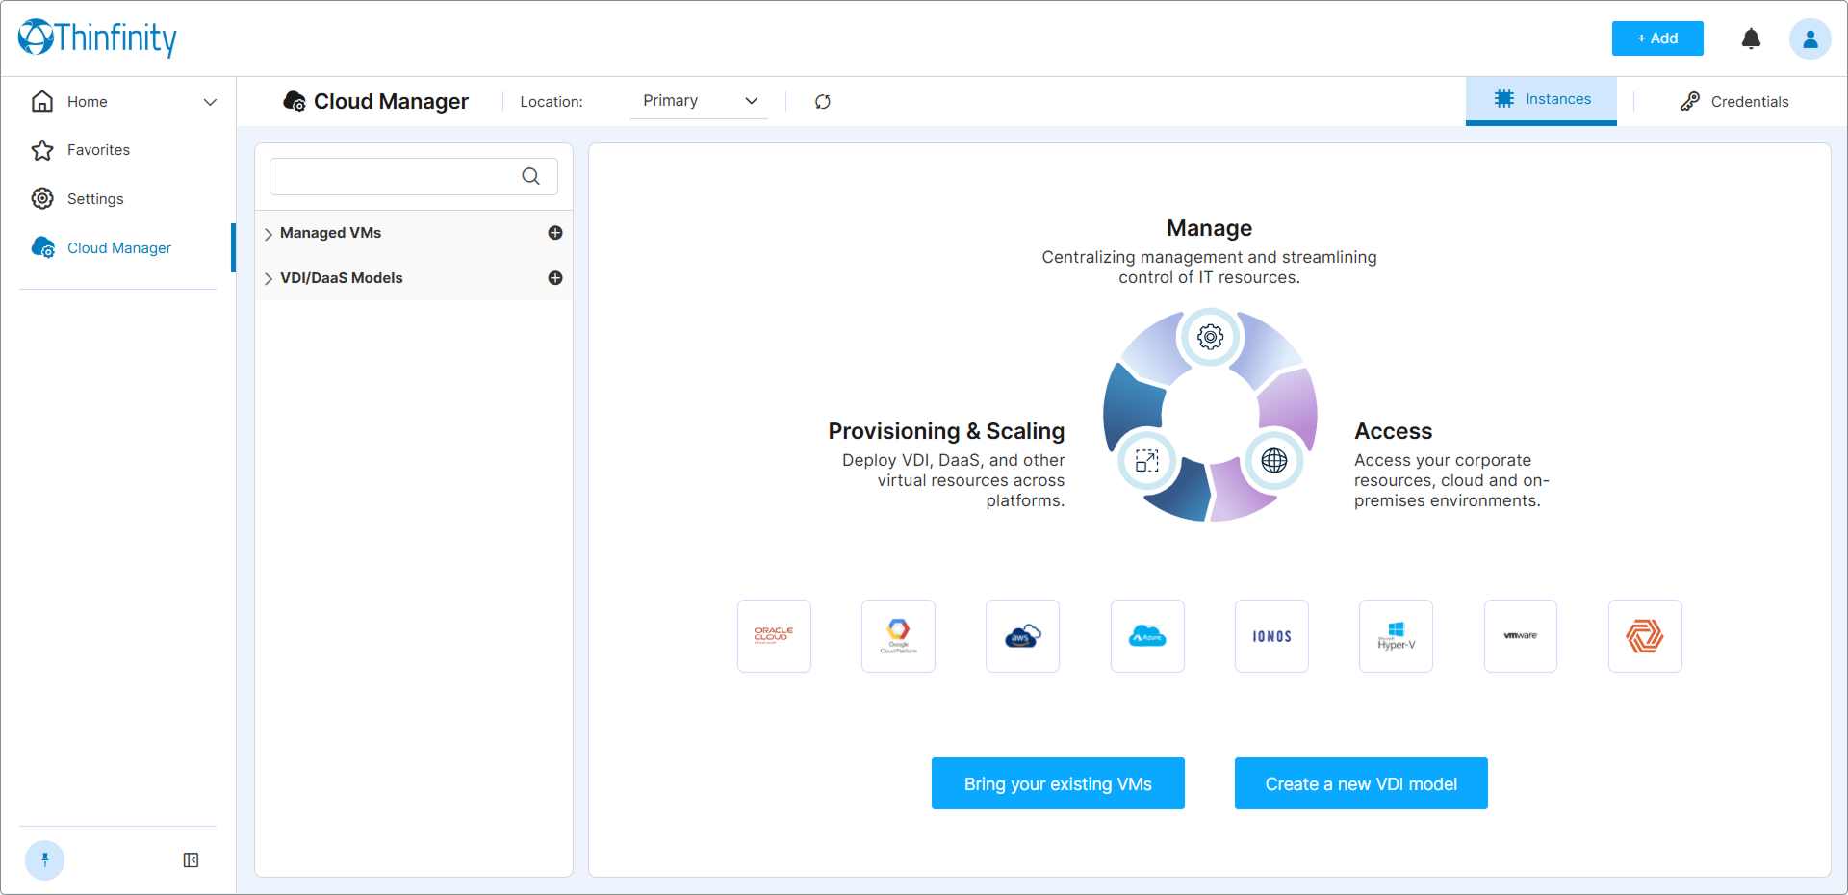Click Bring your existing VMs button
The height and width of the screenshot is (895, 1848).
[x=1058, y=783]
